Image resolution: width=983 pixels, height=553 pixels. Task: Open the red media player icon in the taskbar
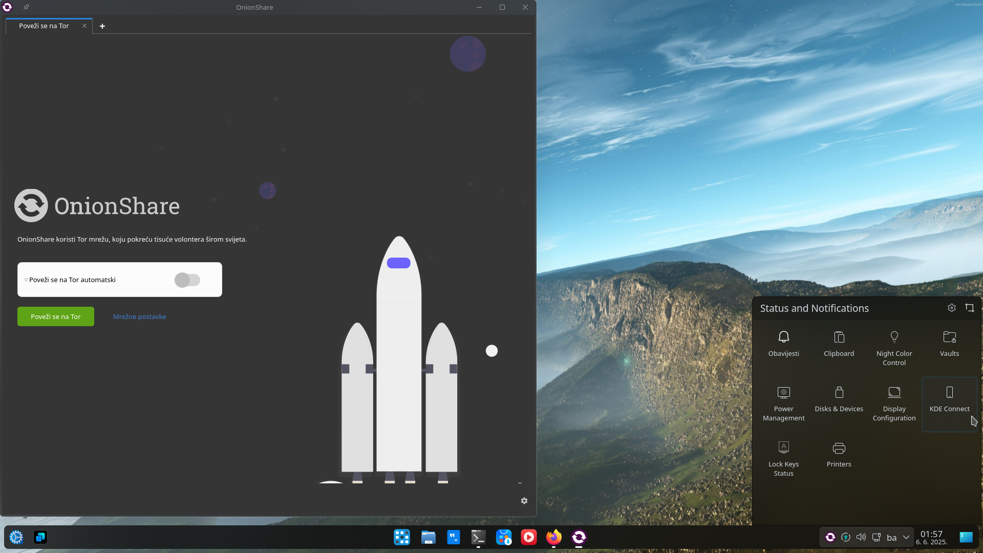(x=529, y=537)
